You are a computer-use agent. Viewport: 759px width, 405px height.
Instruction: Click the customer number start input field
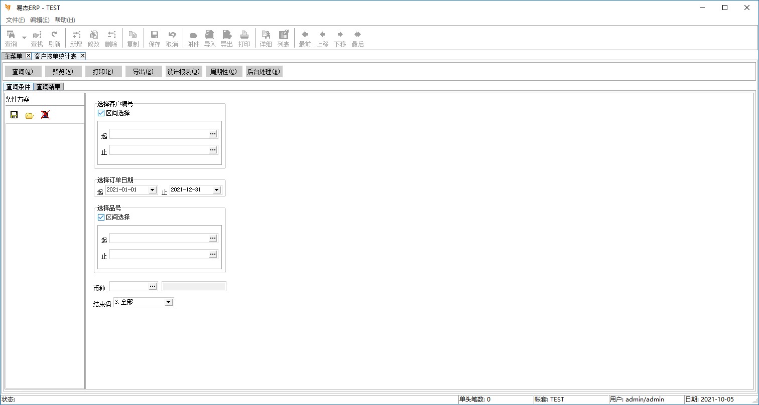[x=159, y=134]
